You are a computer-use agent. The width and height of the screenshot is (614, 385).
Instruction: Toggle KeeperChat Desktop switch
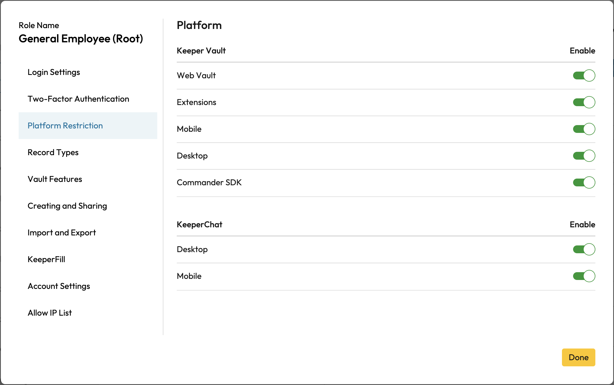click(x=584, y=249)
